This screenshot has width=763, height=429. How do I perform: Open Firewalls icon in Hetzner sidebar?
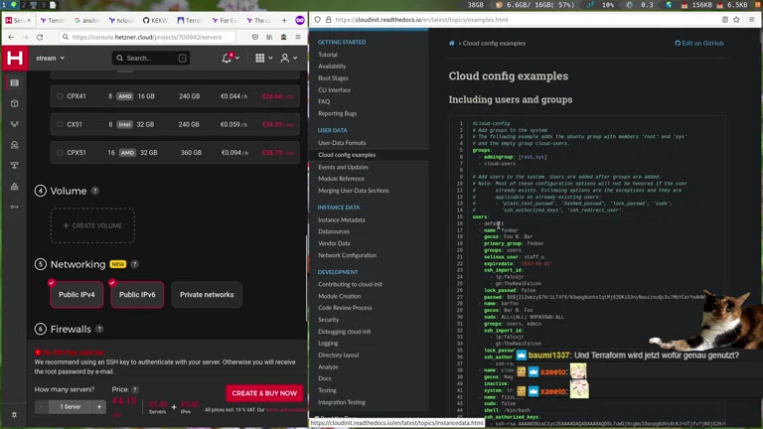[x=15, y=187]
